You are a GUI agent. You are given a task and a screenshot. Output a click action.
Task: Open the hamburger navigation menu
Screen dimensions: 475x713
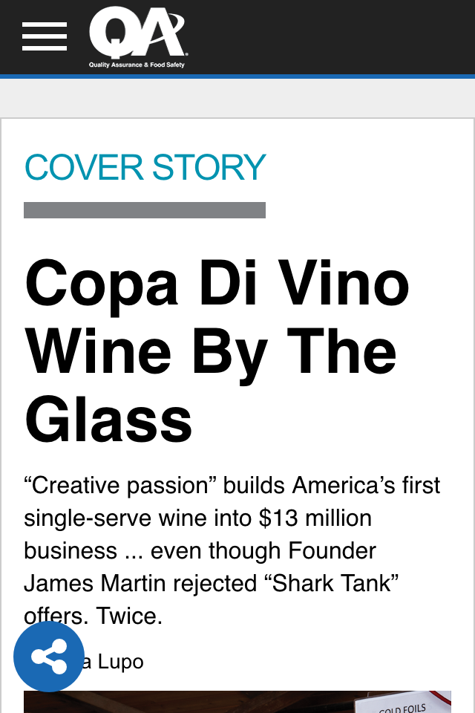[45, 36]
